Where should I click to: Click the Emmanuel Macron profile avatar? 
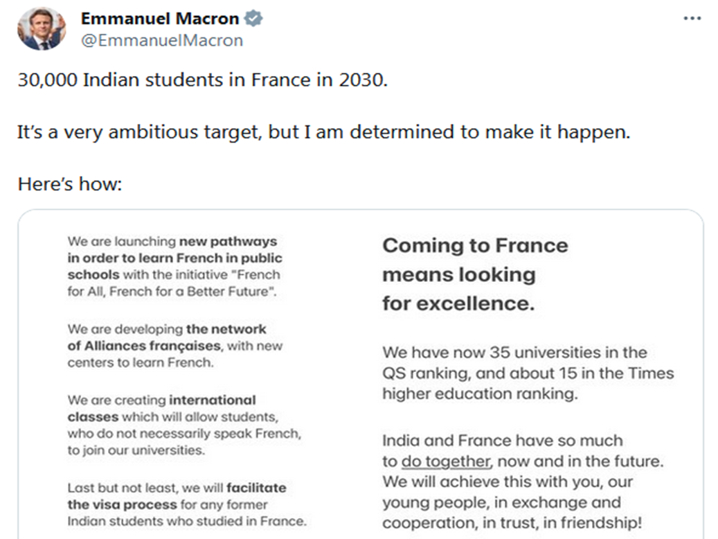click(42, 30)
